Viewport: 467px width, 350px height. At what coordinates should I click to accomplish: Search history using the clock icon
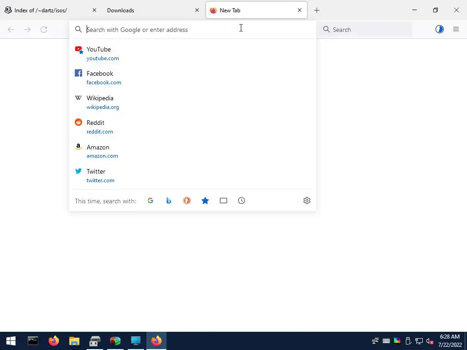click(x=242, y=201)
